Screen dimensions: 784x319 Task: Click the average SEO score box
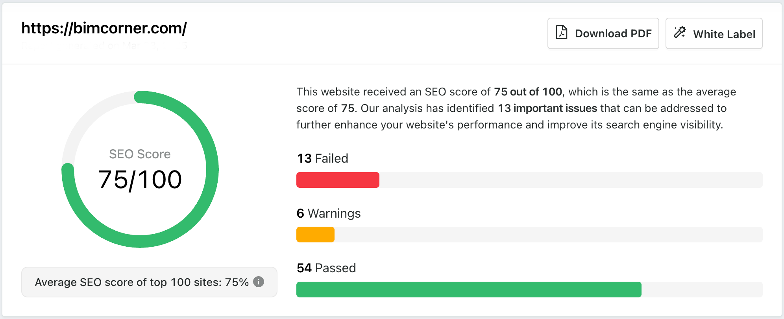149,282
